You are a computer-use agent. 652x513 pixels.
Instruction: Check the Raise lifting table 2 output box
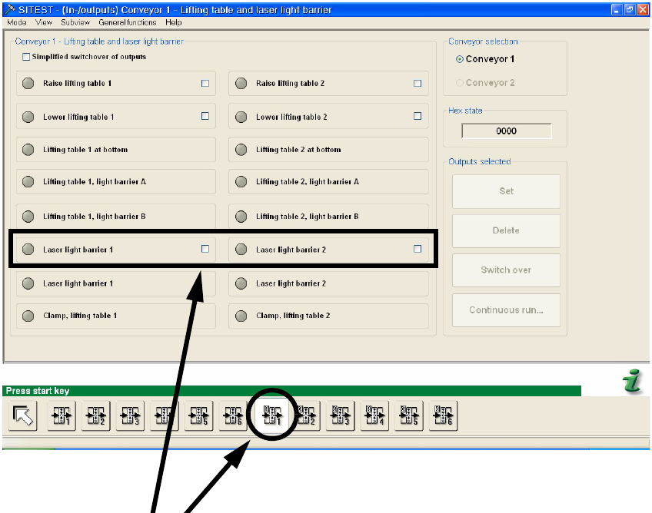pos(417,83)
